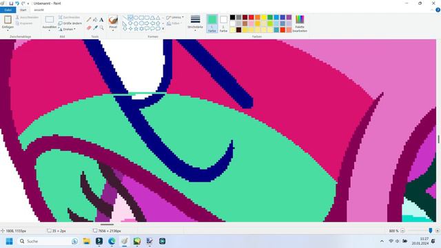
Task: Switch to the Ansicht tab
Action: 39,10
